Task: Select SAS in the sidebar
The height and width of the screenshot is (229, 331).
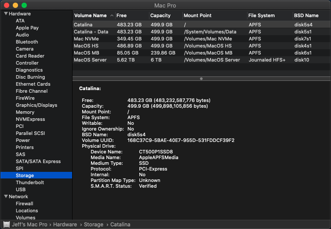Action: 21,154
